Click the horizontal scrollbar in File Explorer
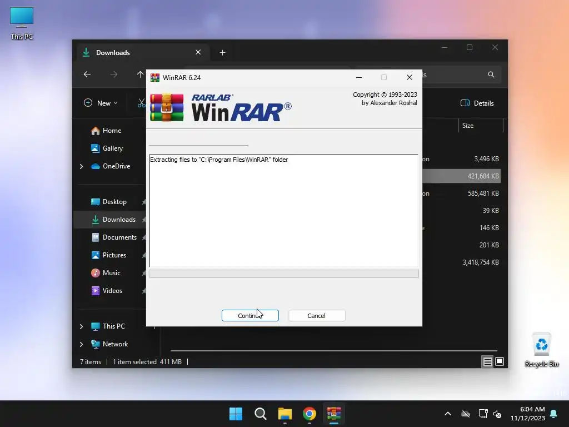The width and height of the screenshot is (569, 427). (x=333, y=351)
